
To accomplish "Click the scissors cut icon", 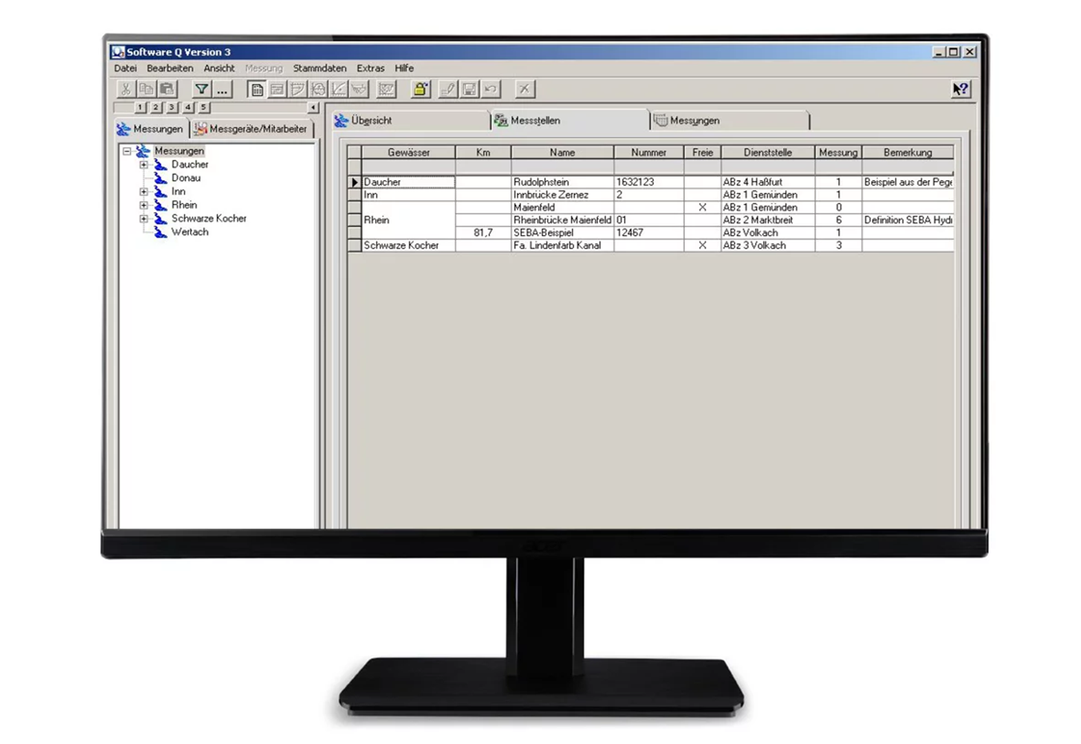I will [126, 89].
